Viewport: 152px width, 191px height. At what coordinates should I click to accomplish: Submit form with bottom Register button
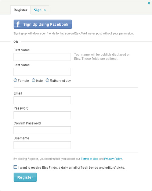coord(25,177)
